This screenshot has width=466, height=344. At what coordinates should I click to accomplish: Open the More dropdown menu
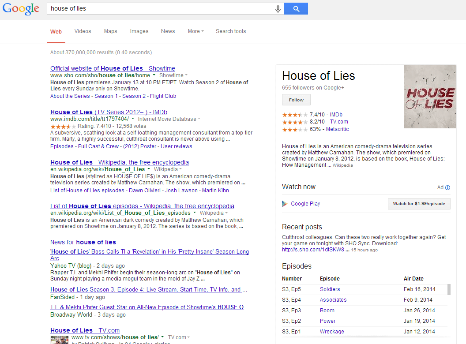pos(195,31)
